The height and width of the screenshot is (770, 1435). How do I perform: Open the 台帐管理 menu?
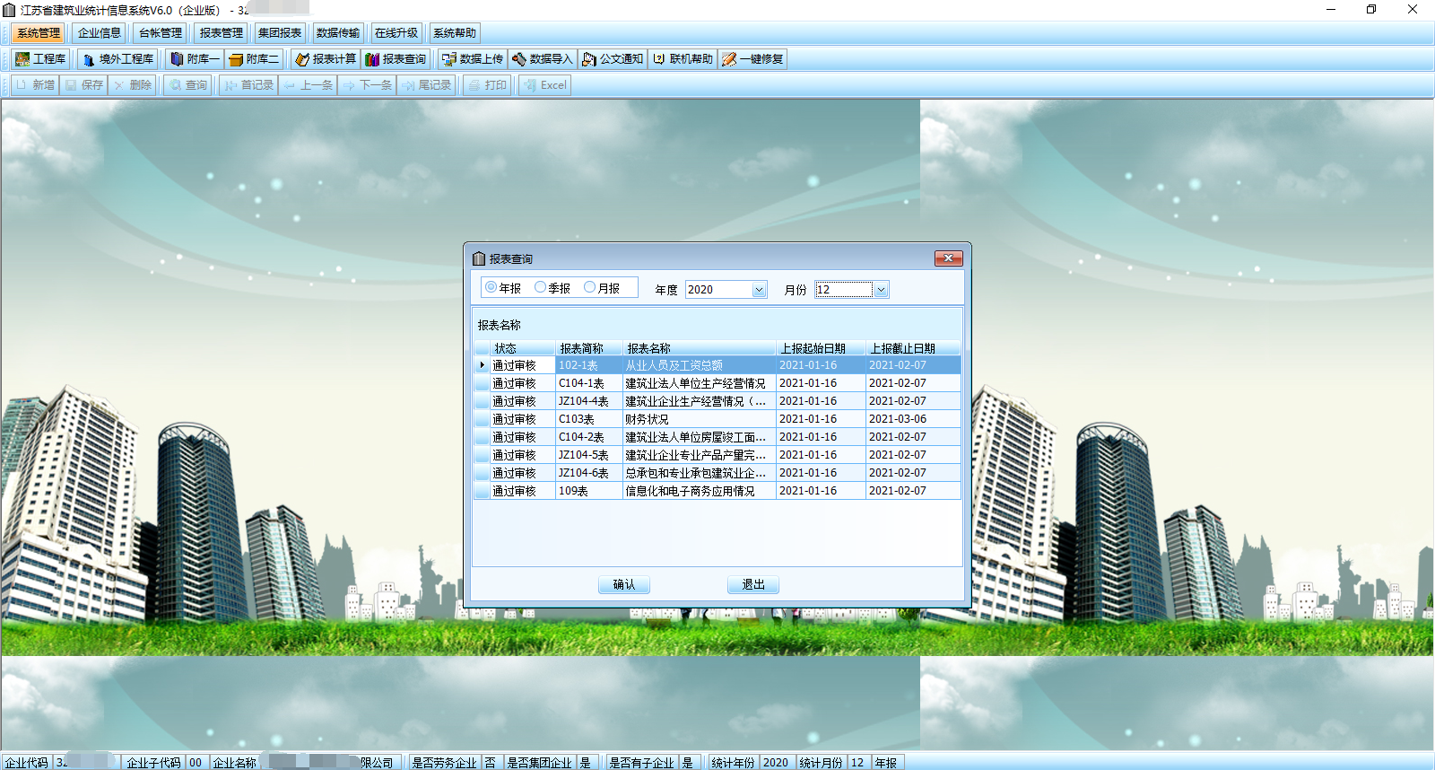coord(161,33)
